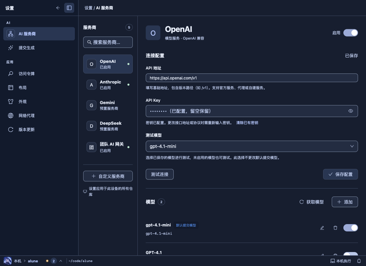
Task: Click the Gemini G avatar icon
Action: click(x=91, y=105)
